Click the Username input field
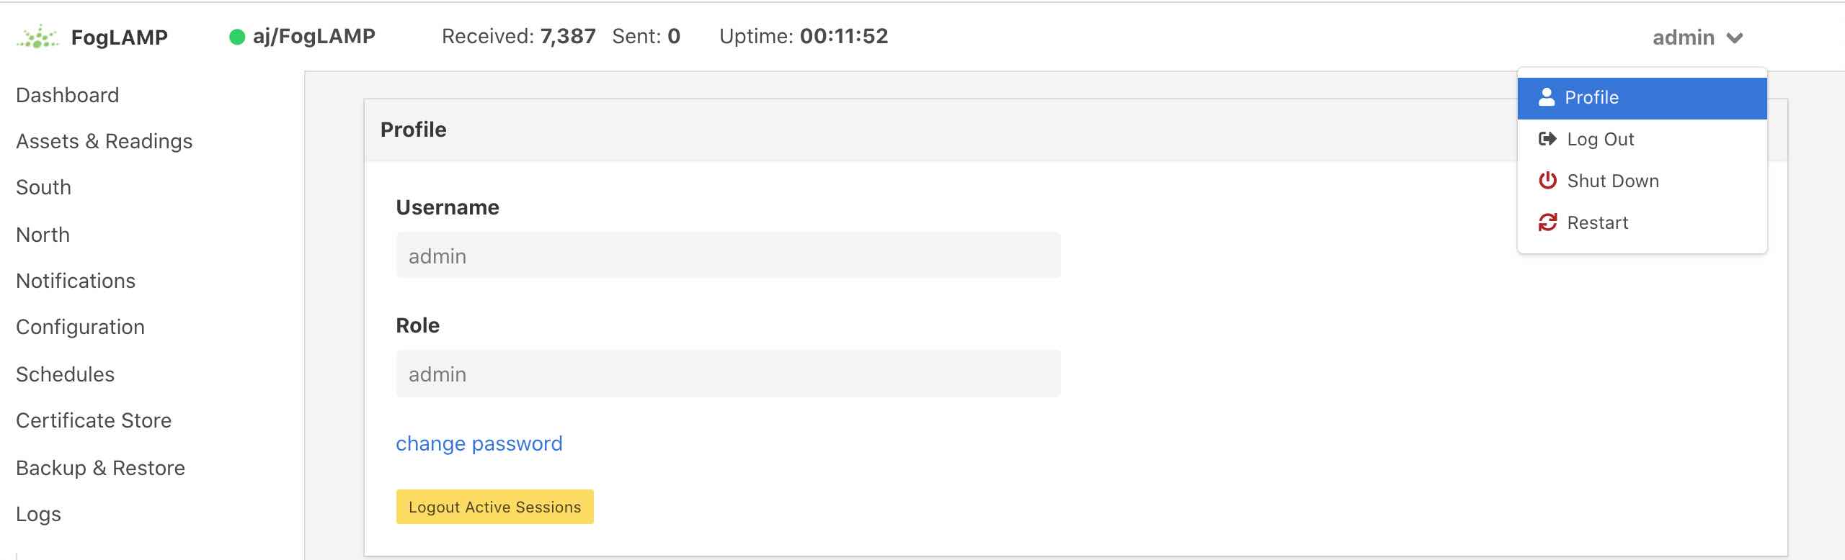 pyautogui.click(x=728, y=256)
